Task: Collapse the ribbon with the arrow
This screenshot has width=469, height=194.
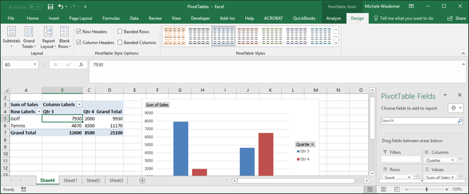Action: pos(464,53)
